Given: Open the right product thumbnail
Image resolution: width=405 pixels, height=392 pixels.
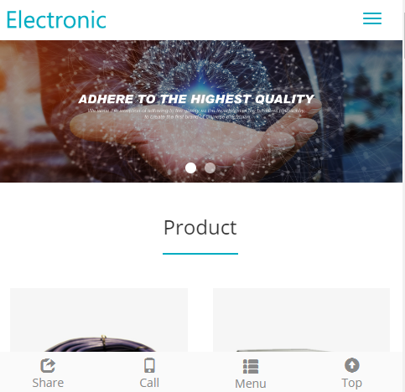Looking at the screenshot, I should (301, 320).
